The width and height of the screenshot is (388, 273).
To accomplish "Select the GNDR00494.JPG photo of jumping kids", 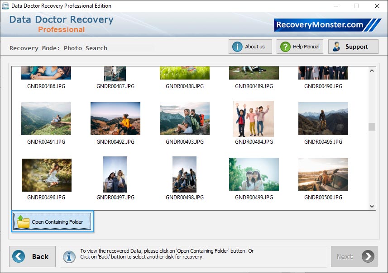I will tap(253, 118).
